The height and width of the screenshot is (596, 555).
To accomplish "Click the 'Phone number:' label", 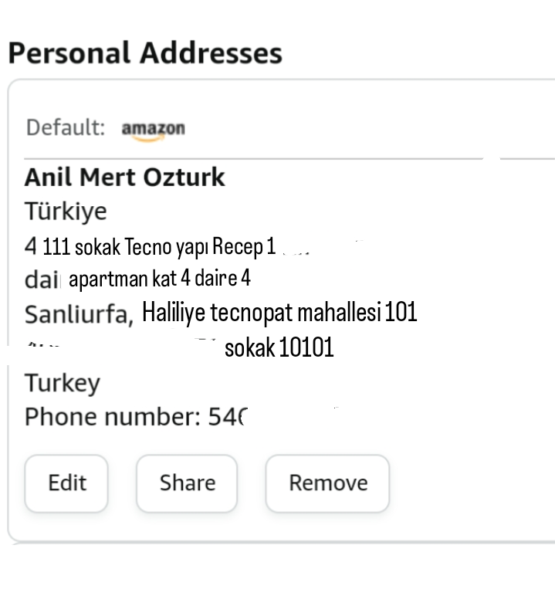I will (x=113, y=418).
